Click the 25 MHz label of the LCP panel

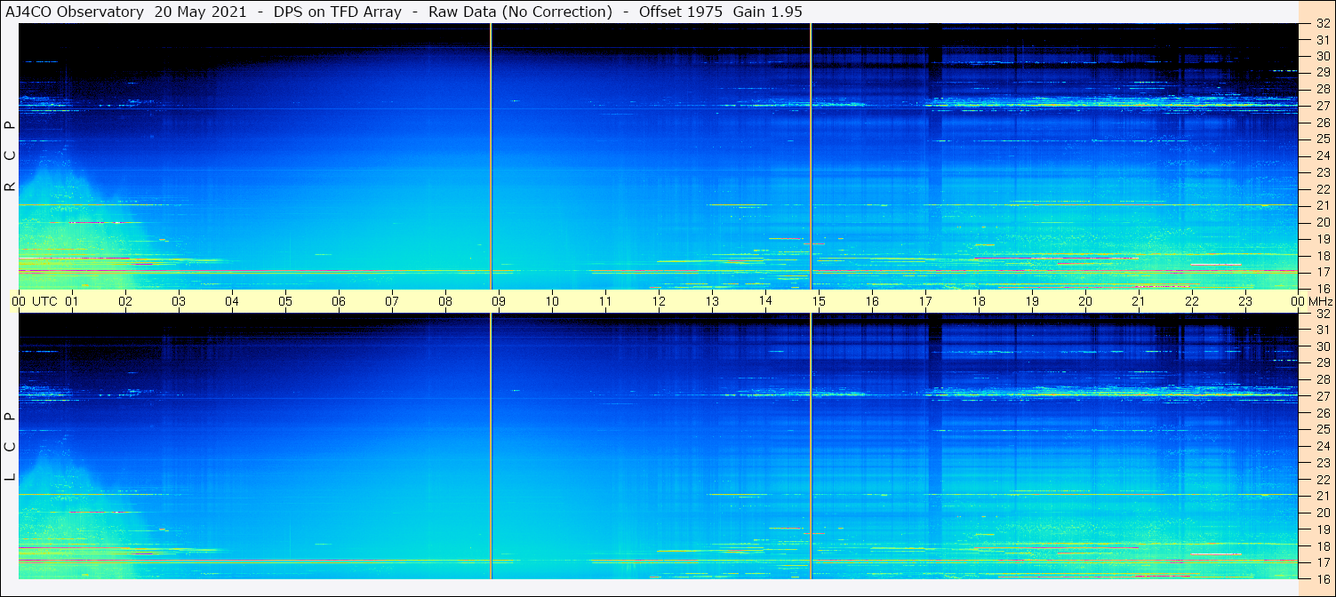1322,429
